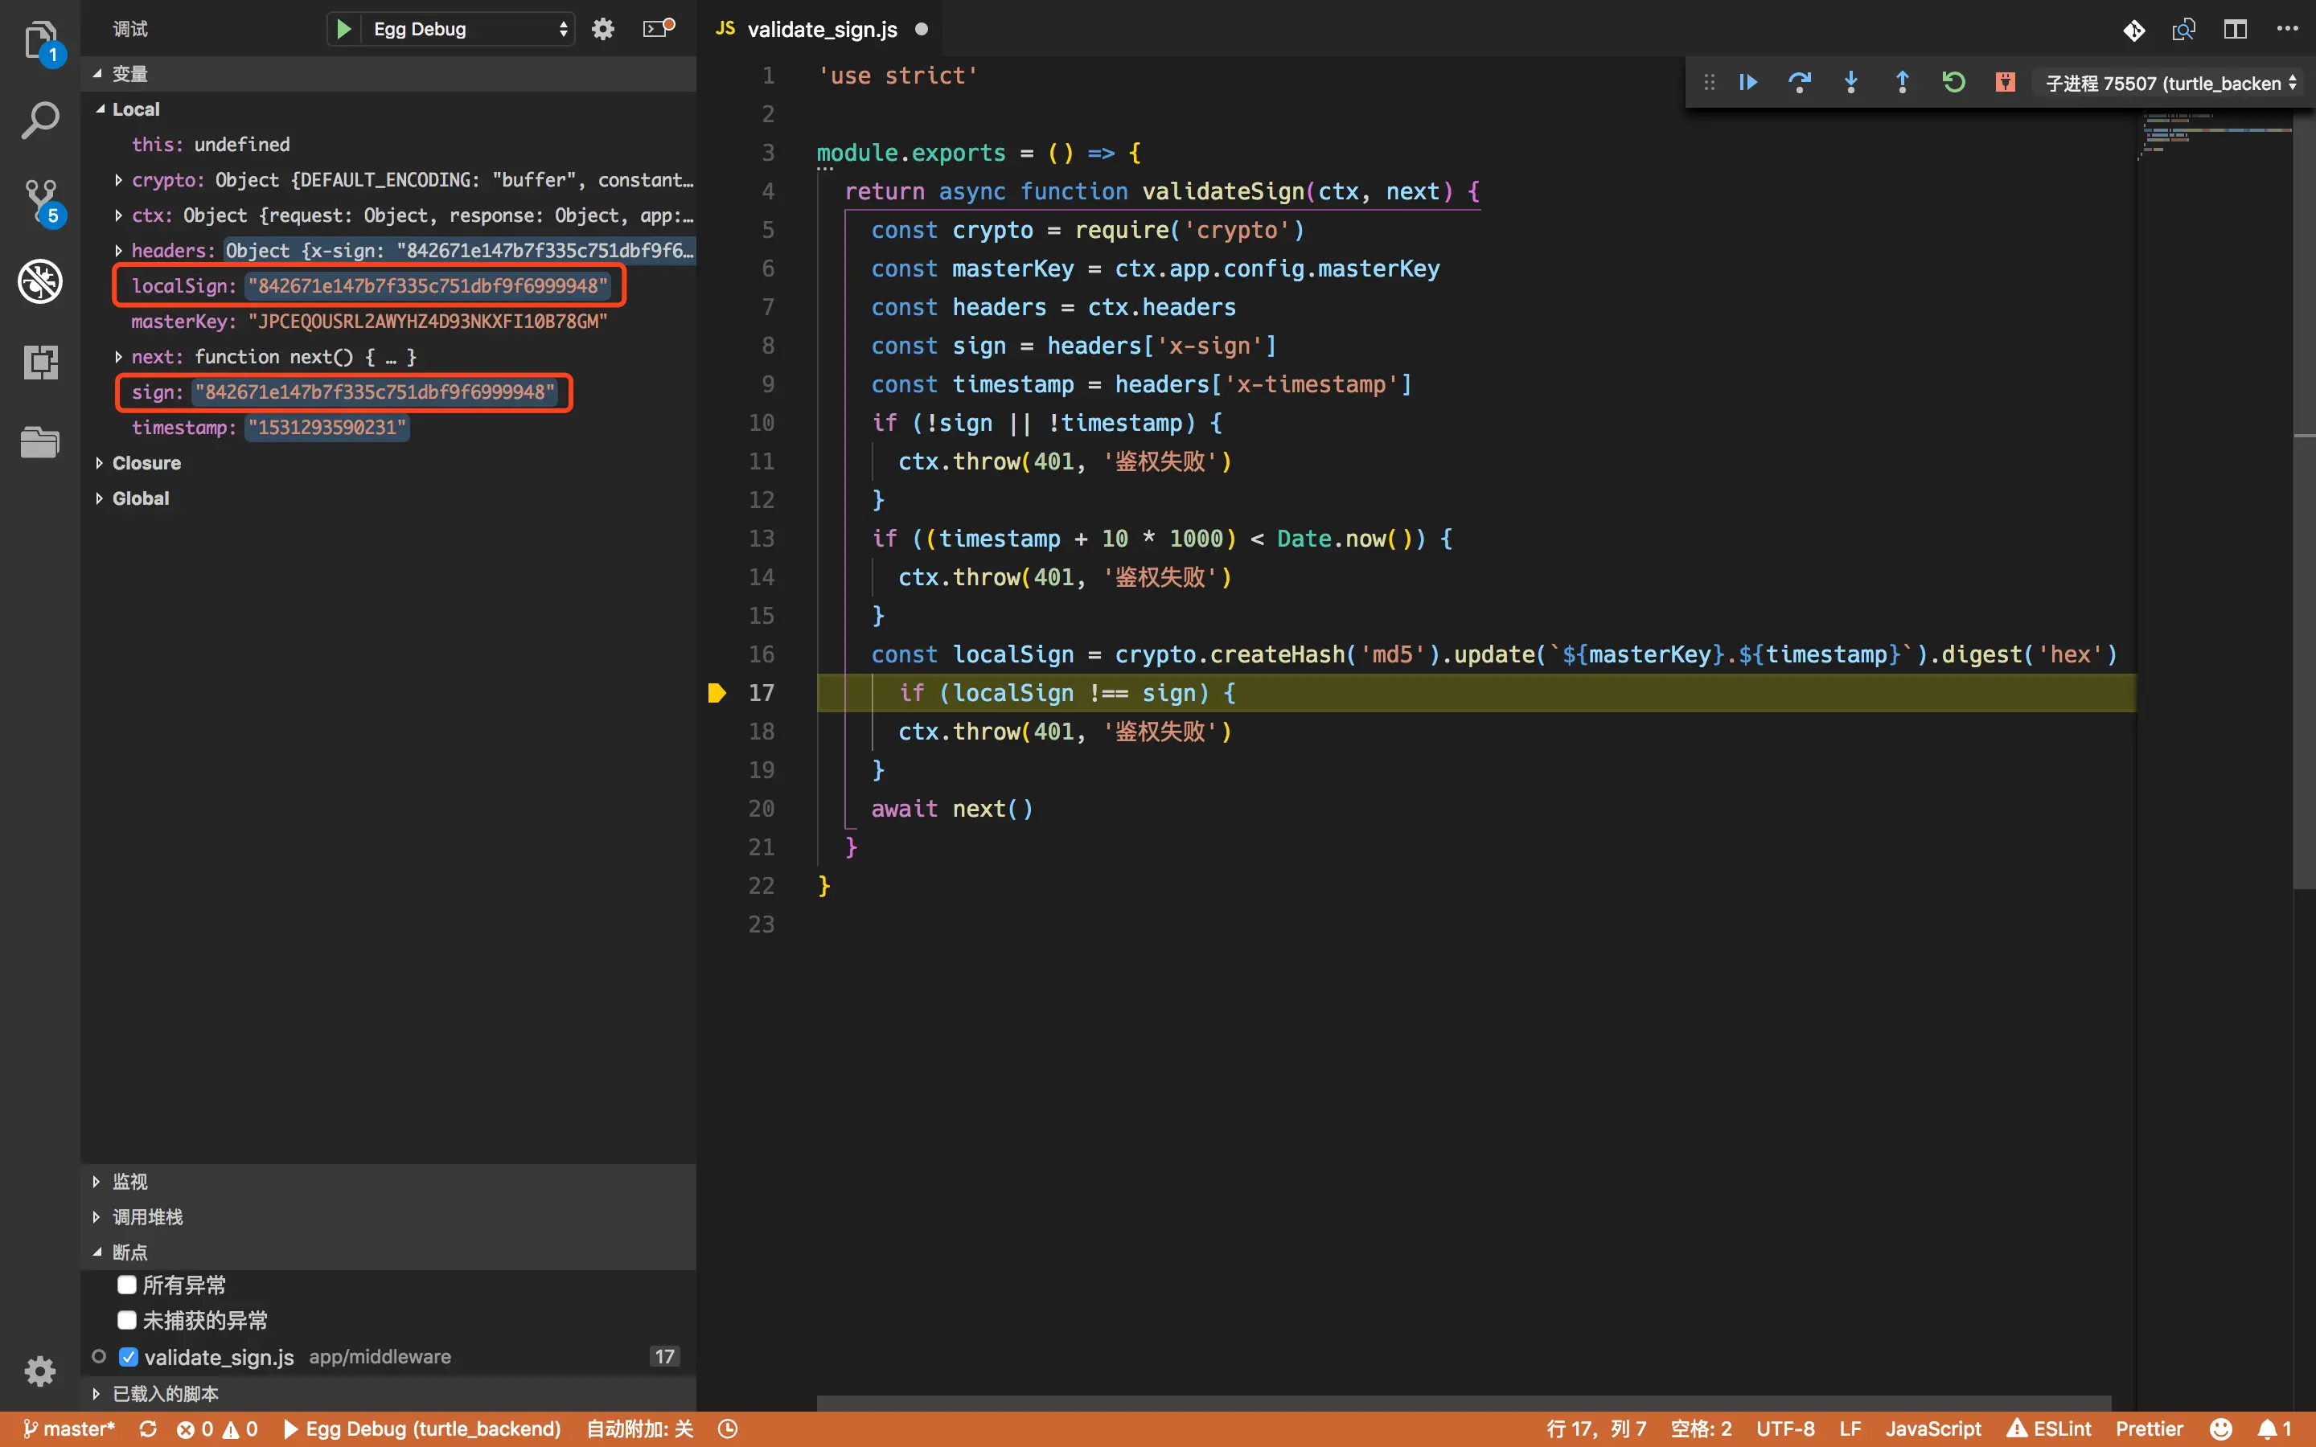Enable the 所有异常 breakpoint checkbox
This screenshot has height=1447, width=2316.
(x=126, y=1285)
